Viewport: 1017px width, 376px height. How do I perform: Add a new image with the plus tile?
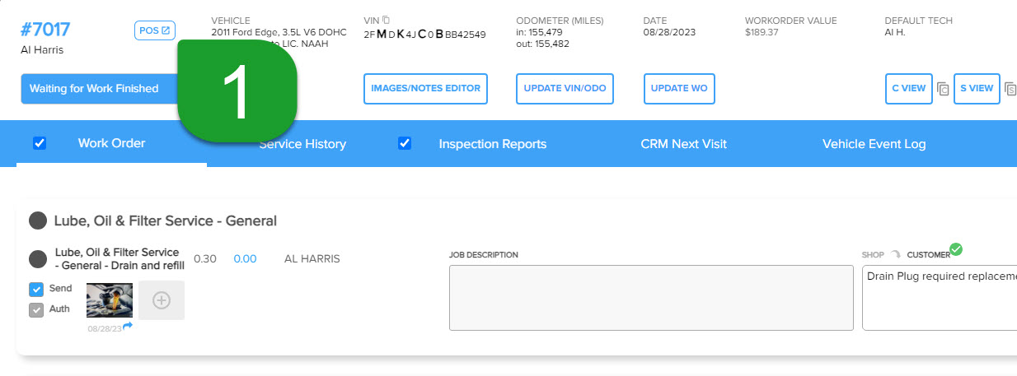point(162,300)
